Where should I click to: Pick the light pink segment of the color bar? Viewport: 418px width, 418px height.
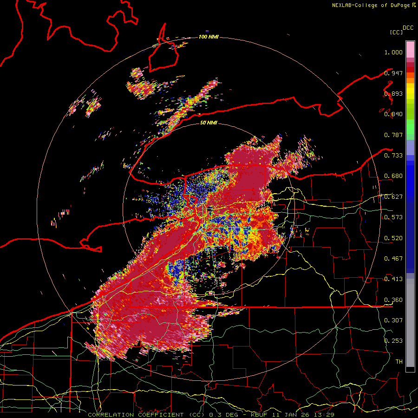410,50
